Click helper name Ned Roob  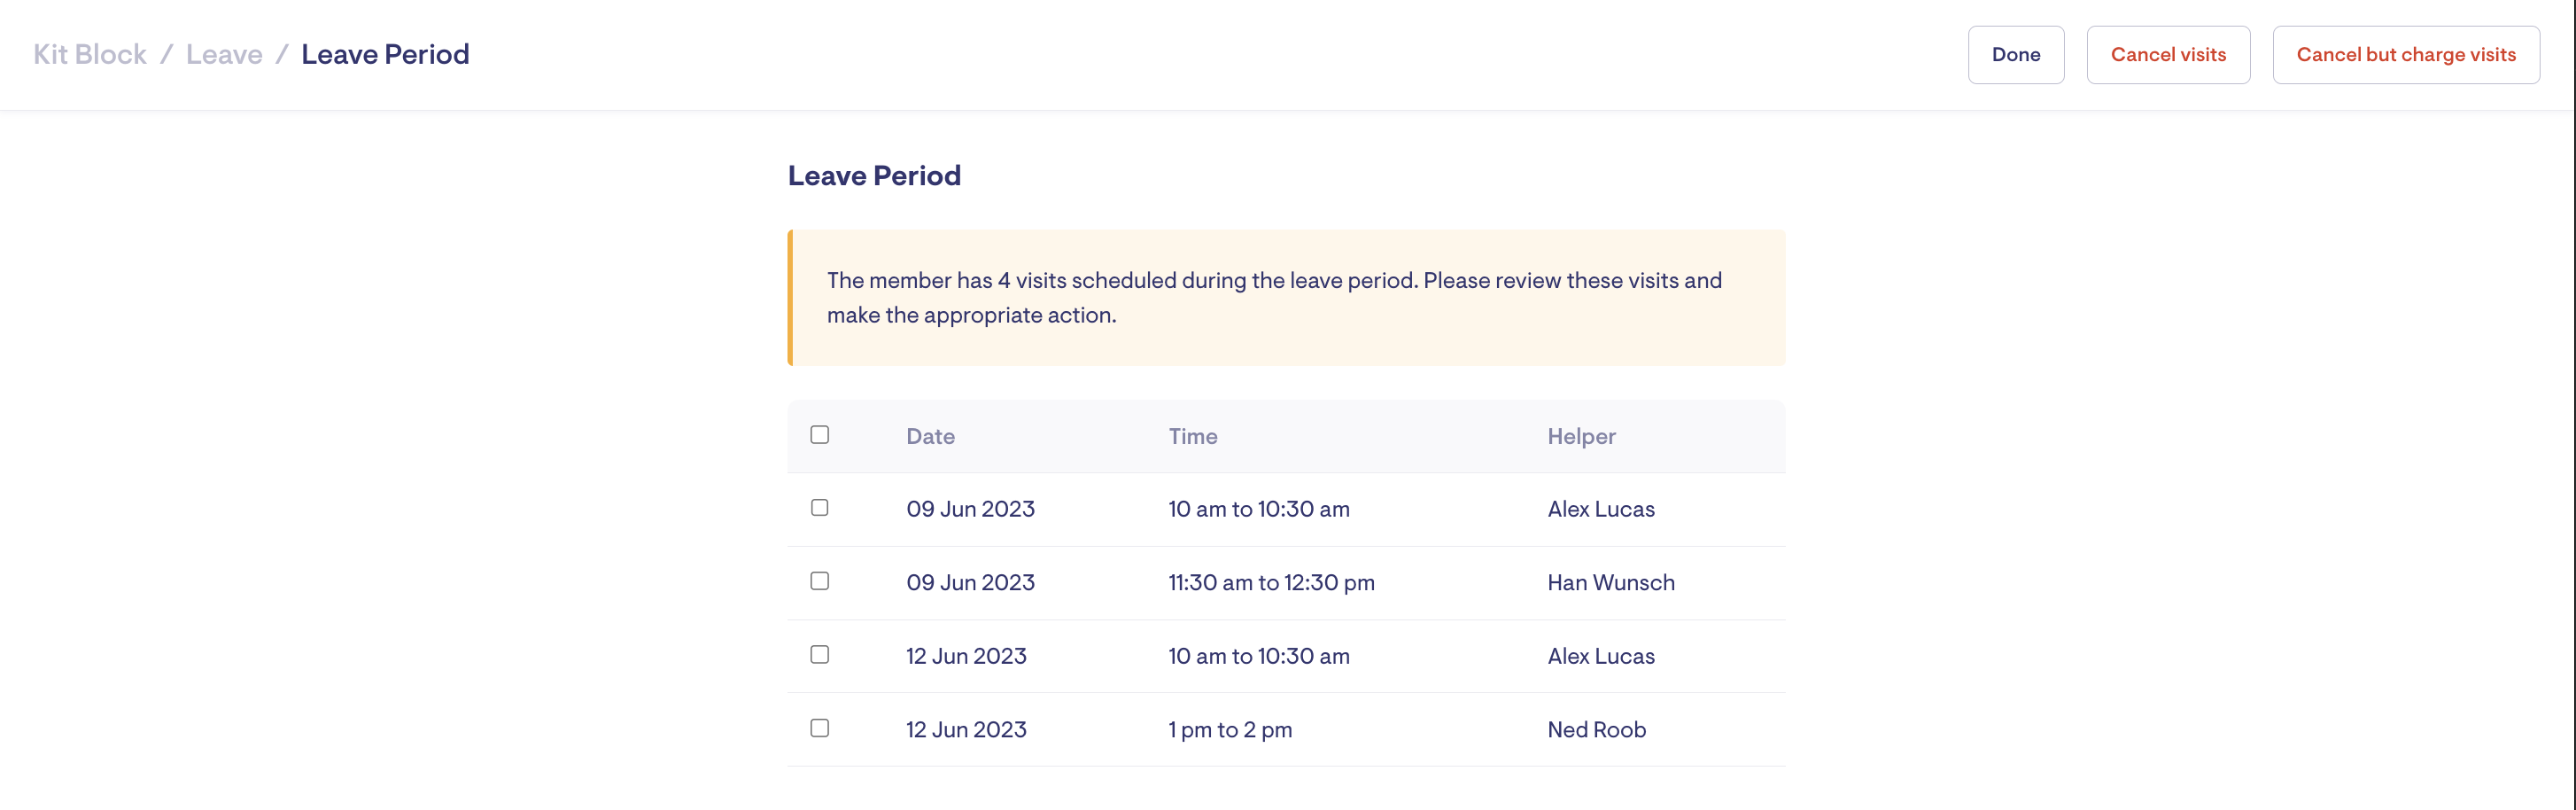coord(1596,730)
